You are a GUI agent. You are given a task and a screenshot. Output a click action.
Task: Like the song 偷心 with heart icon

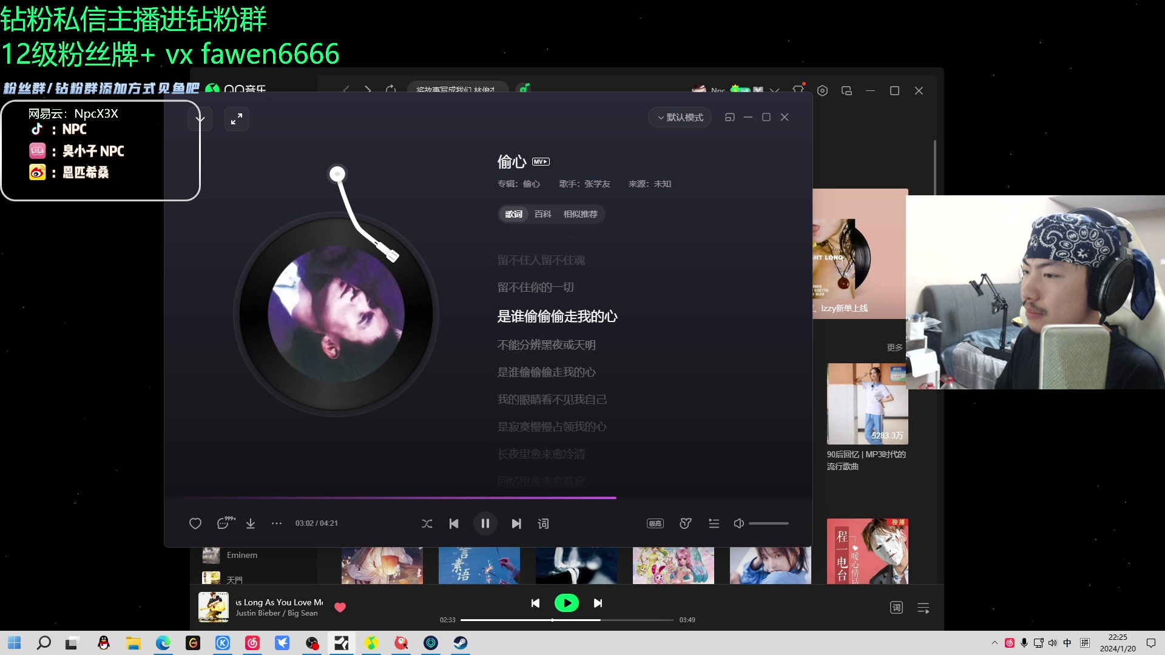(x=195, y=523)
